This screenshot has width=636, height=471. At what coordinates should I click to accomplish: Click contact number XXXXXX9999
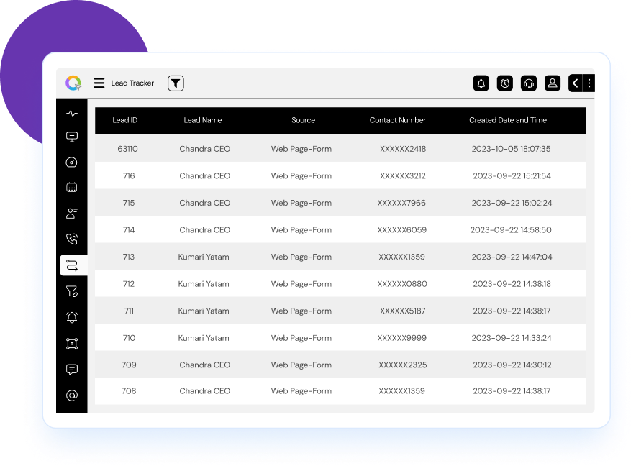402,338
